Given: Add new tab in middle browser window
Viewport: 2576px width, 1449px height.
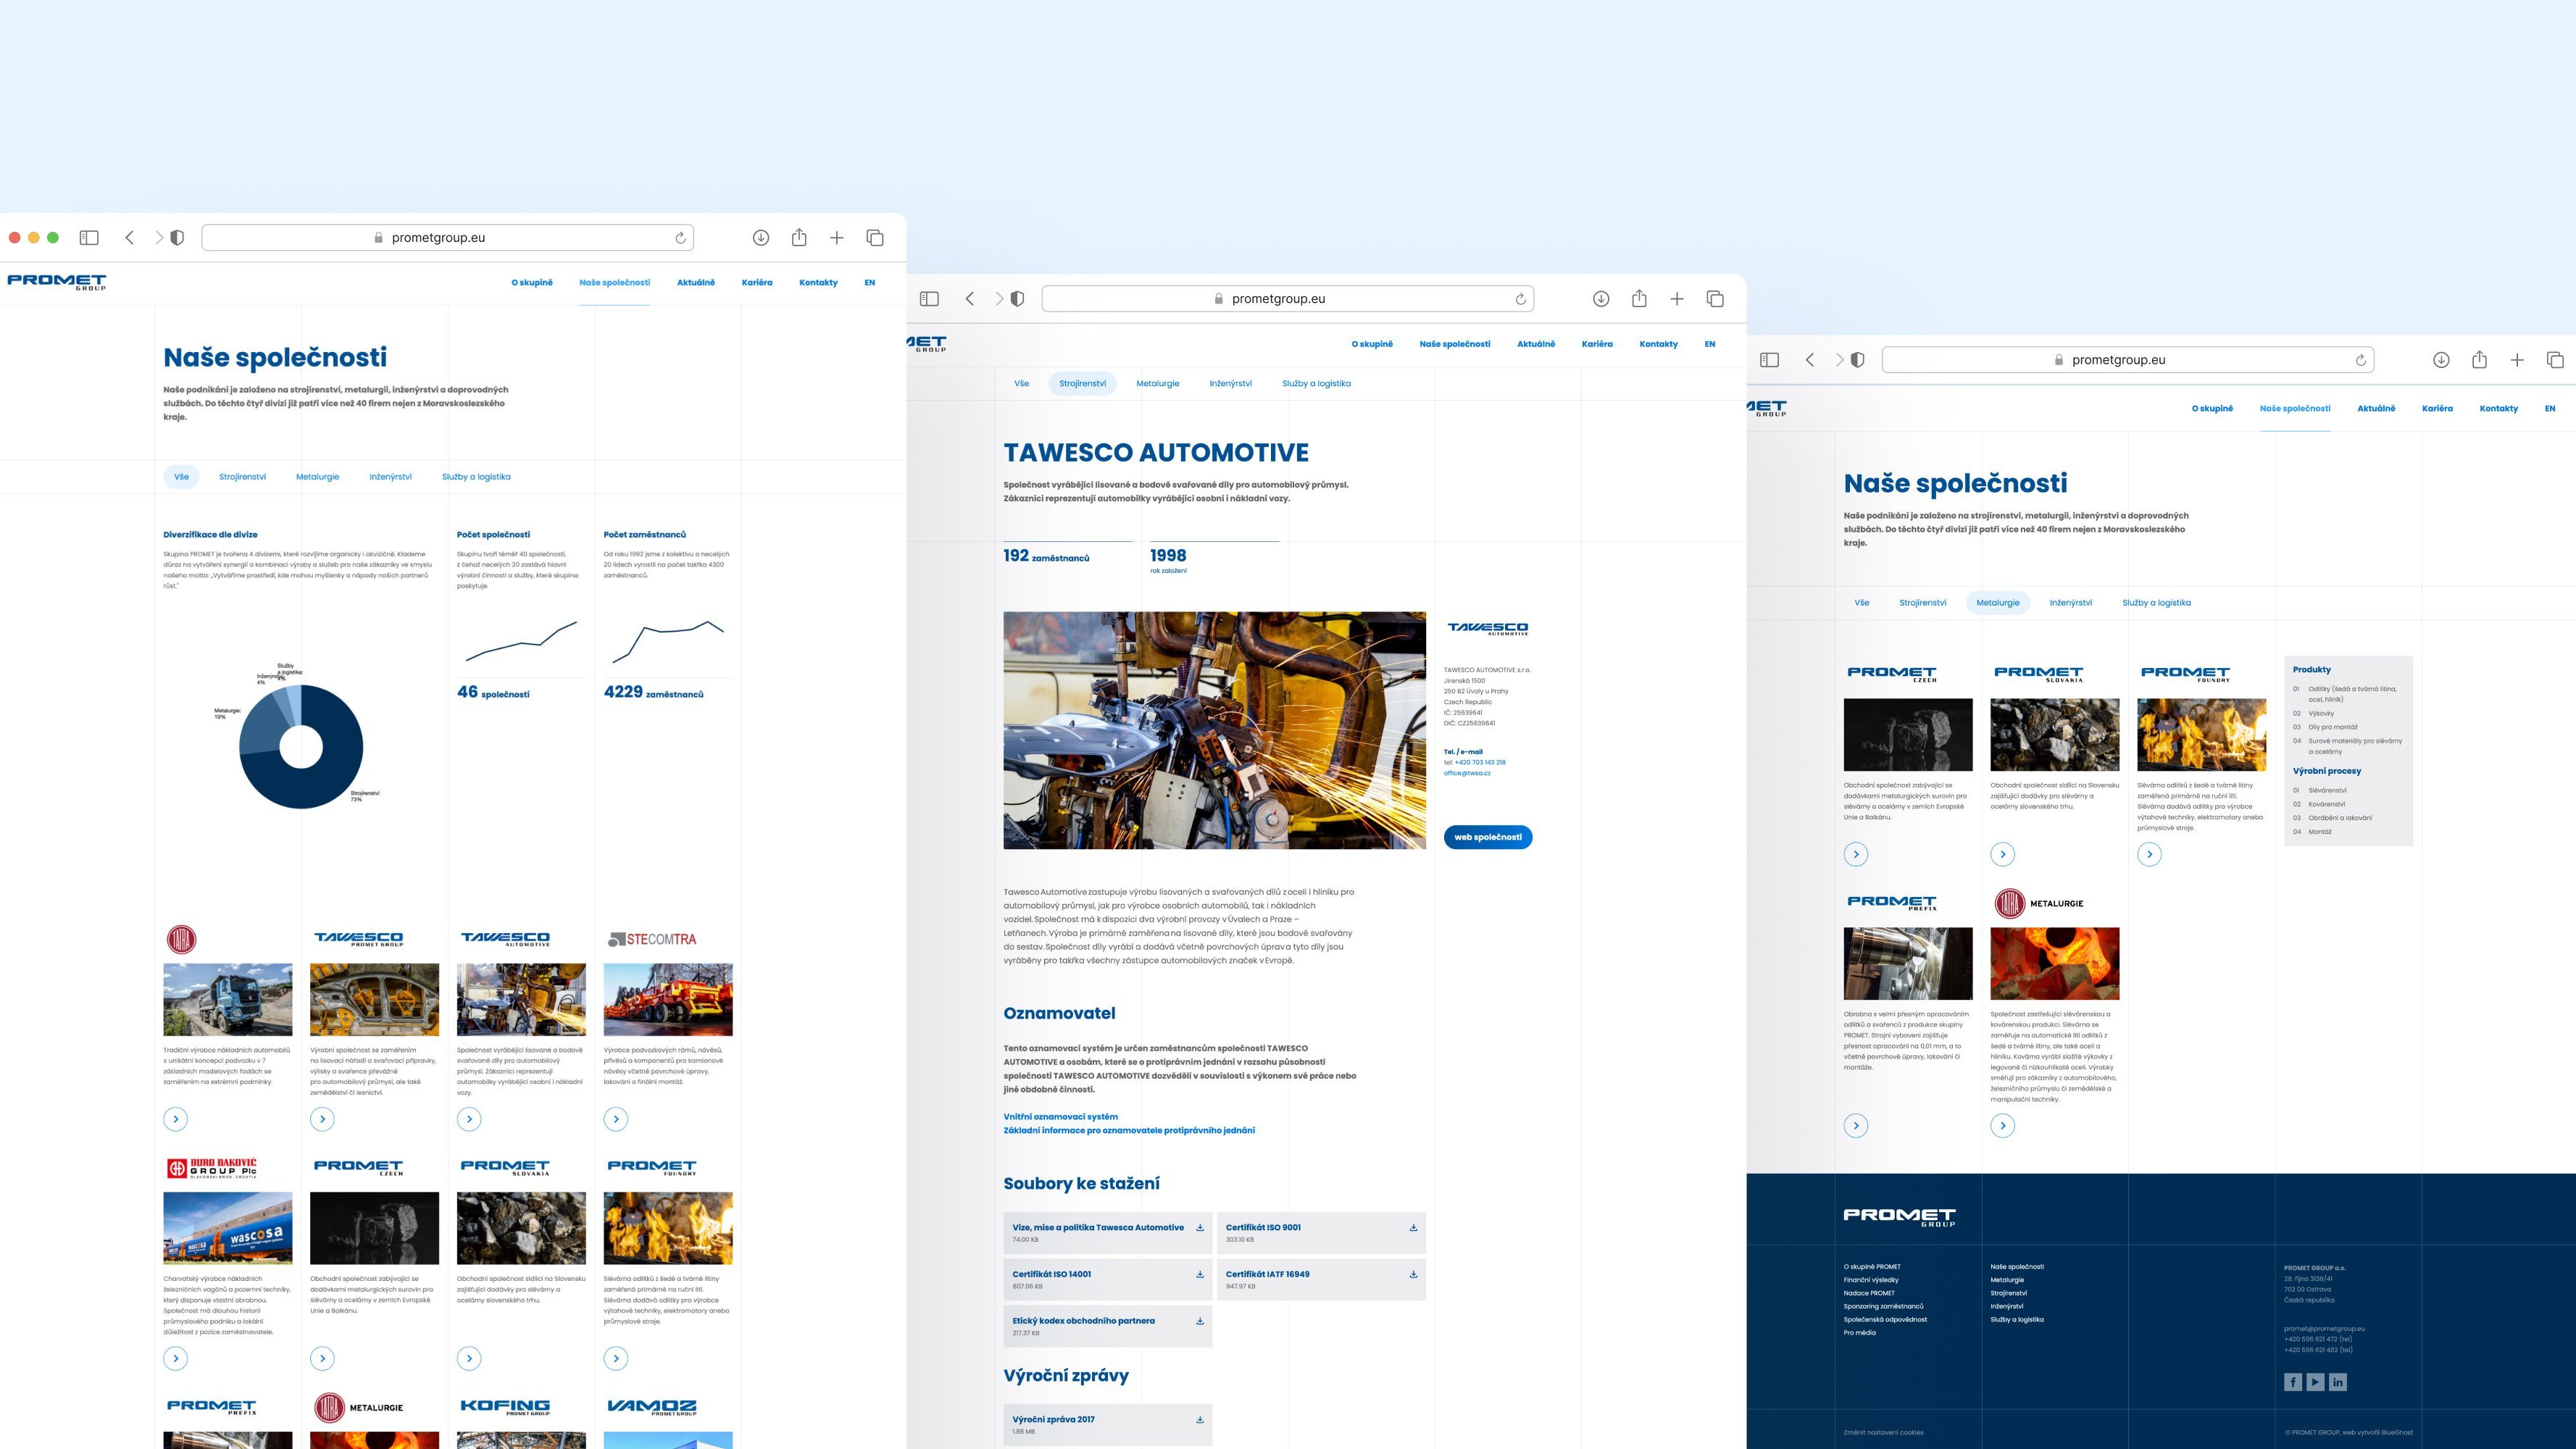Looking at the screenshot, I should tap(1677, 298).
